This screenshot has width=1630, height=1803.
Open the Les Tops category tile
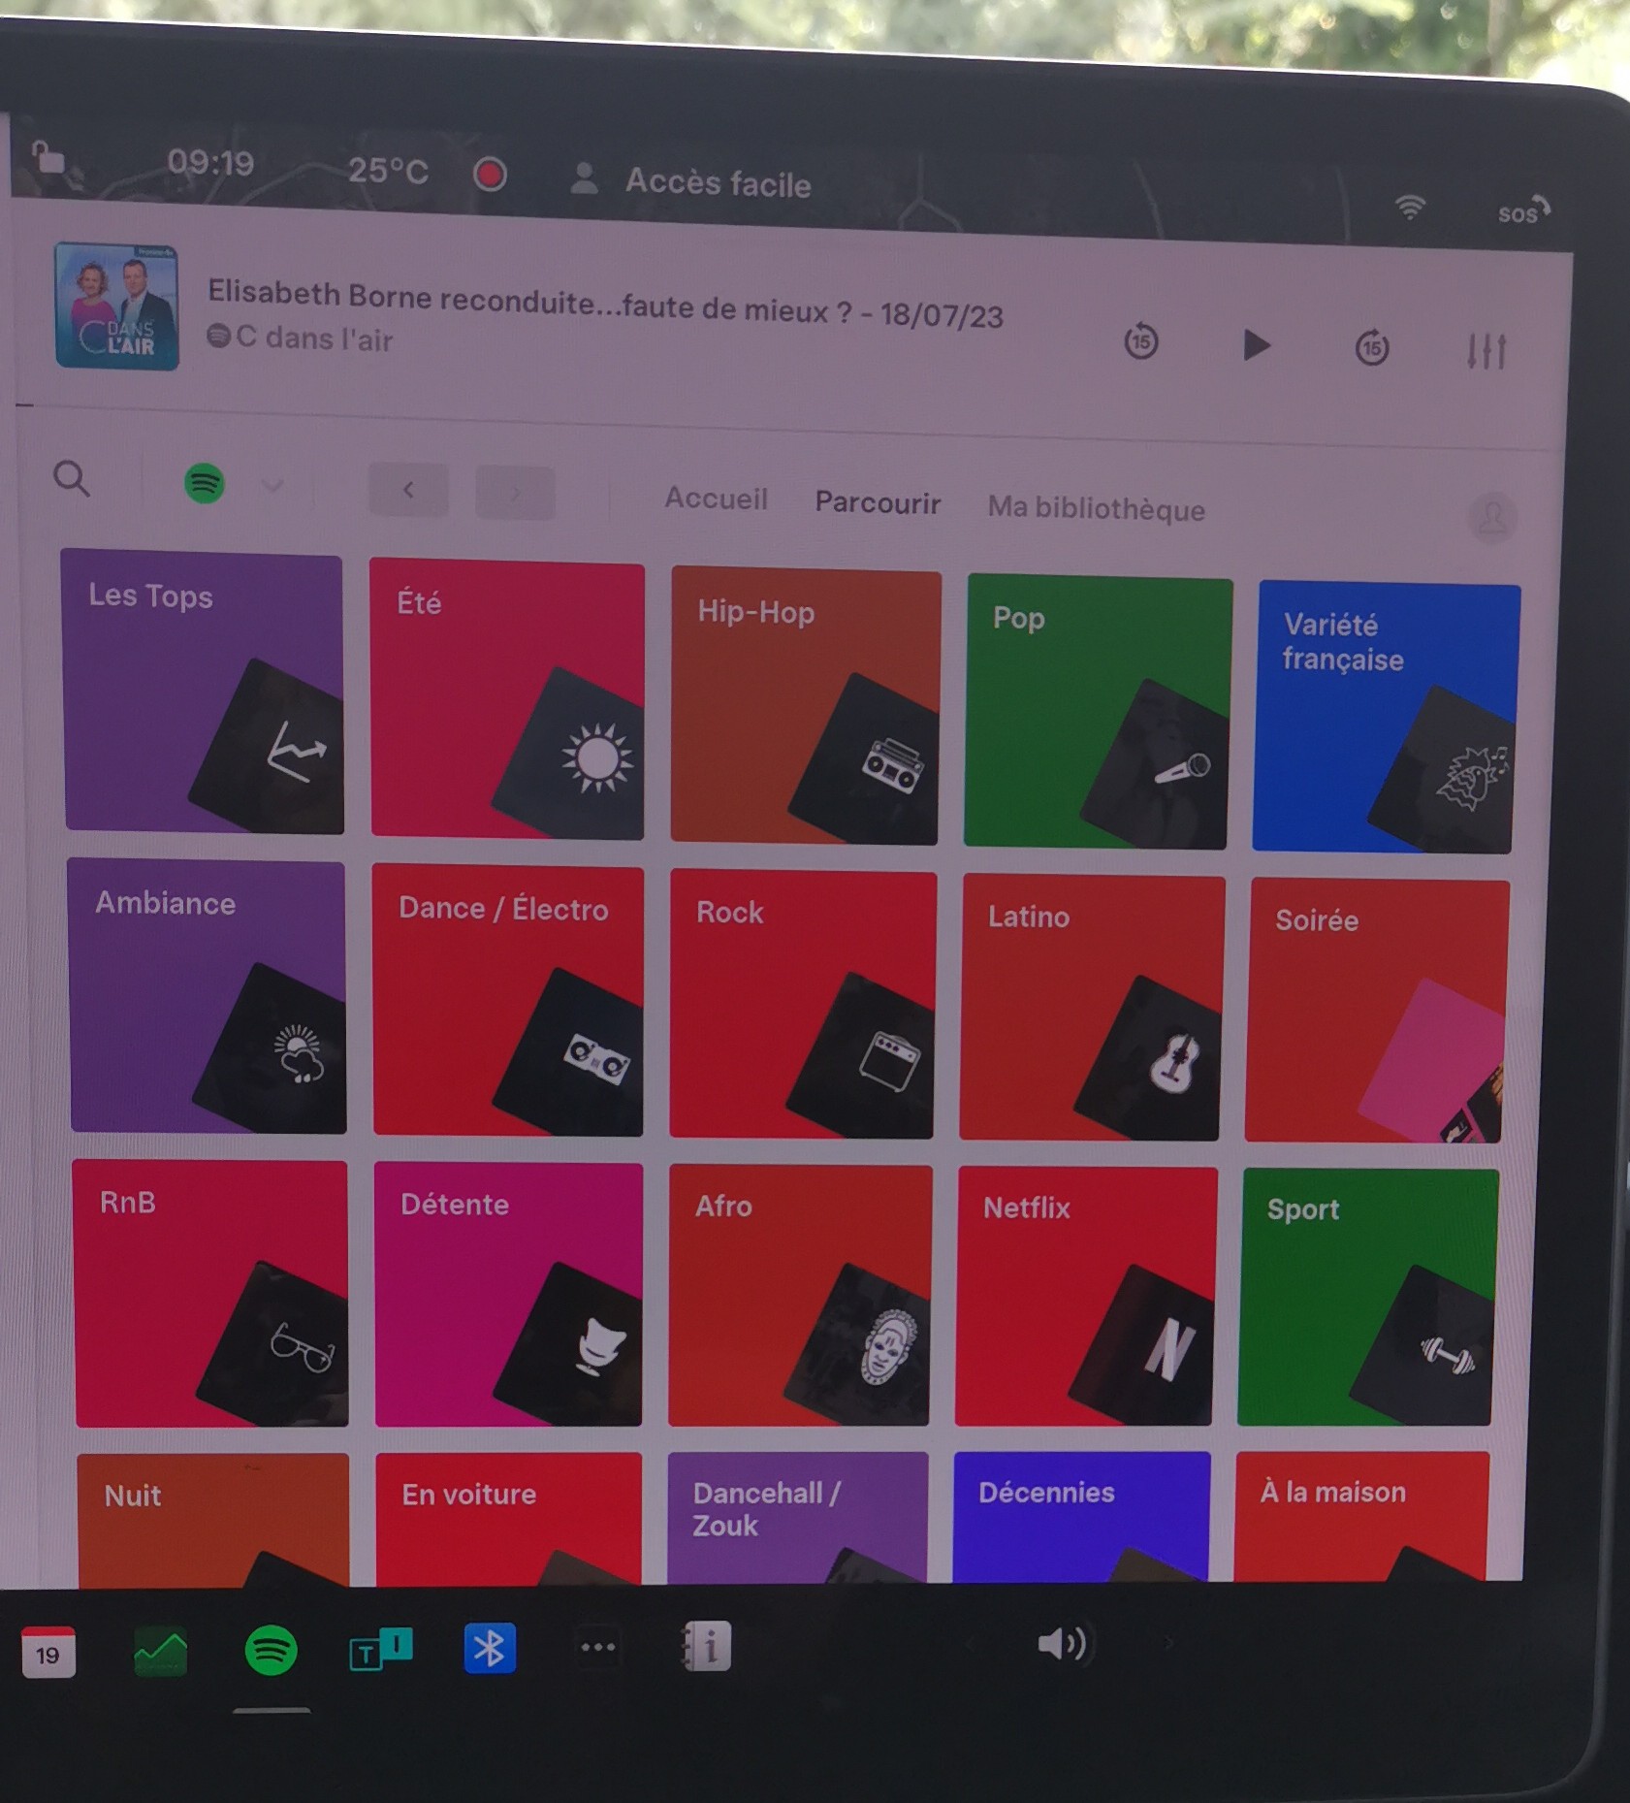click(x=204, y=691)
